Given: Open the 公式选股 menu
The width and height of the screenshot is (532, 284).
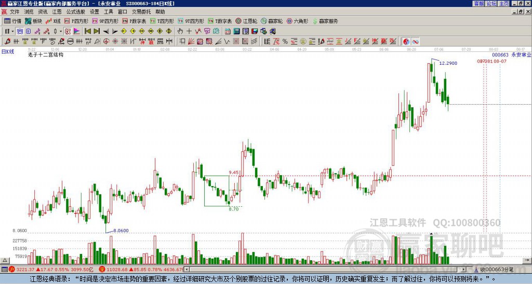Looking at the screenshot, I should tap(75, 12).
